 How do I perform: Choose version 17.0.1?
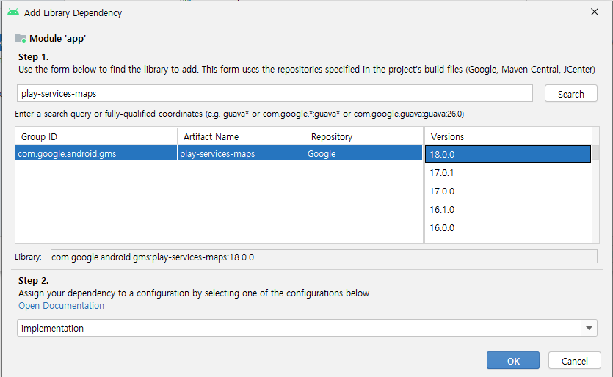click(x=508, y=172)
